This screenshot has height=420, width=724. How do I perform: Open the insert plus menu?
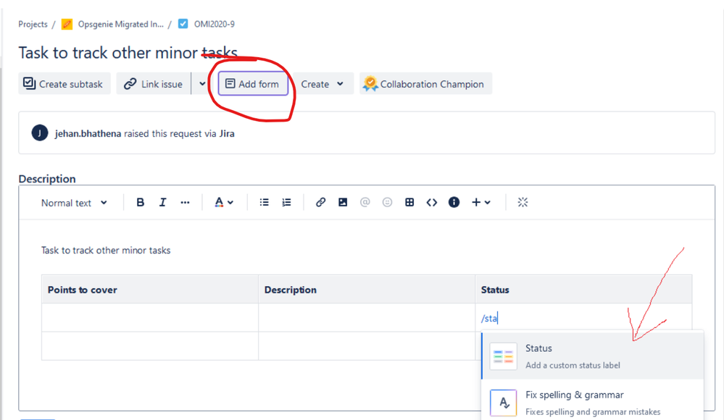pos(480,202)
